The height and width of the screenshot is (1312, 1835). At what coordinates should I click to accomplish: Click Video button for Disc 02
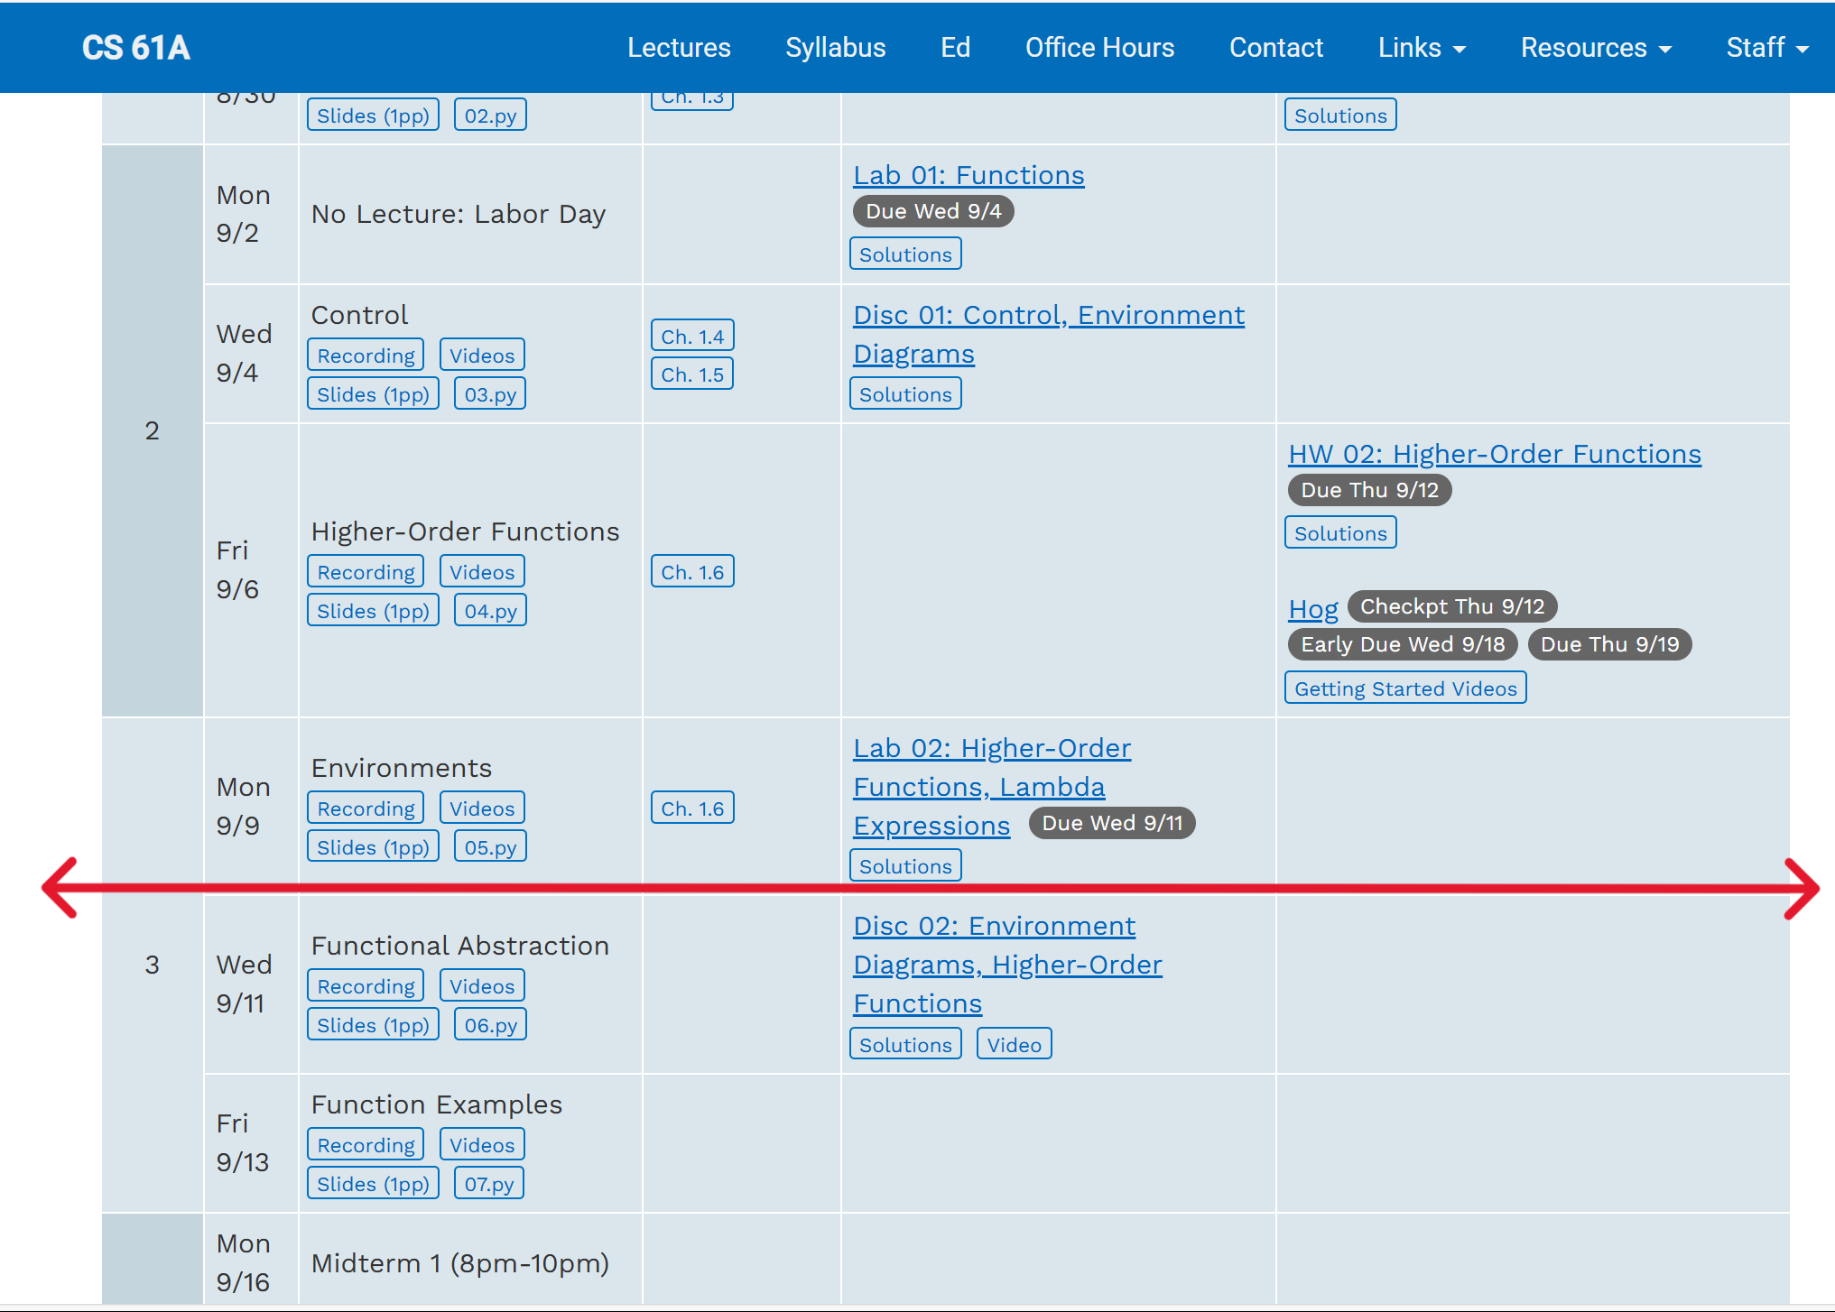pyautogui.click(x=1014, y=1045)
